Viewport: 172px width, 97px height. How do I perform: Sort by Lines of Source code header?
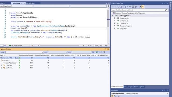click(x=83, y=56)
